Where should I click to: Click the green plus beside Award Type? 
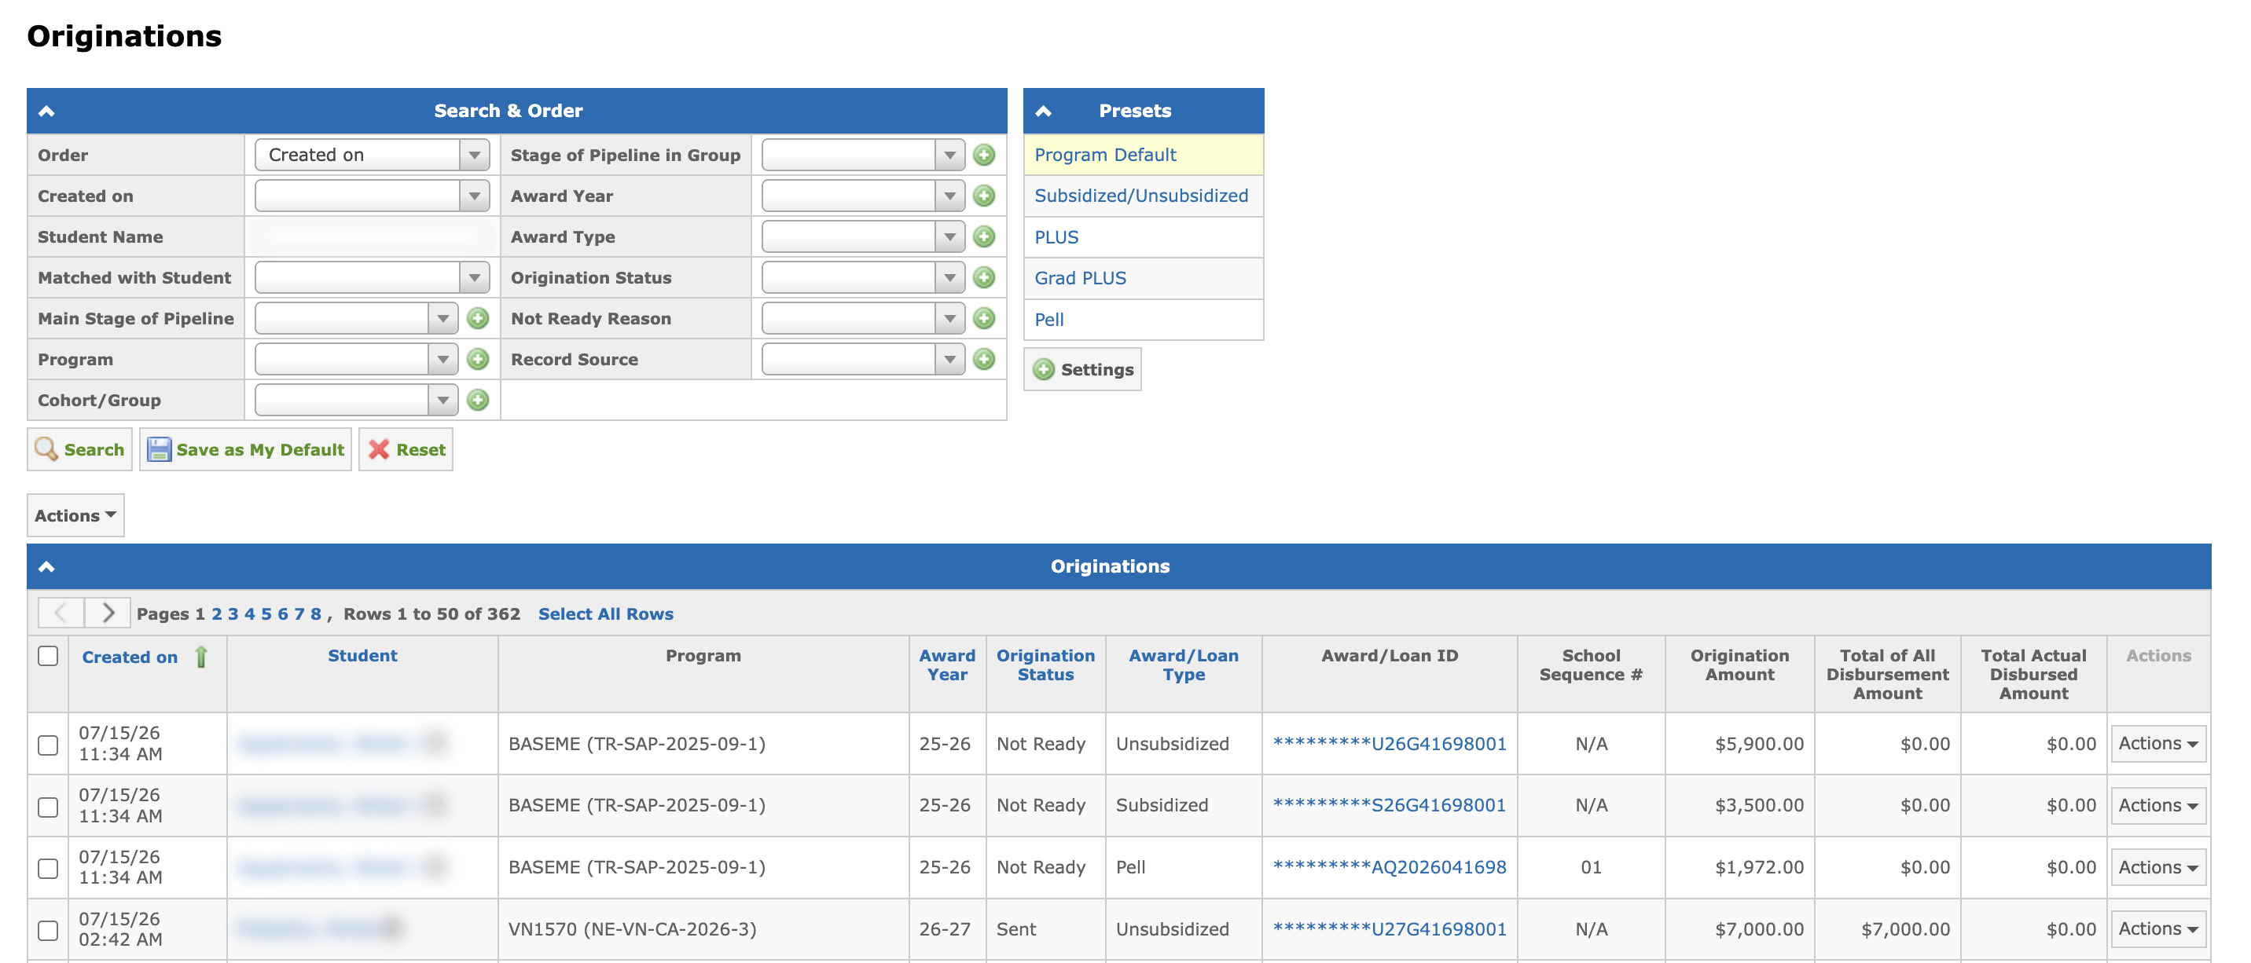point(984,236)
